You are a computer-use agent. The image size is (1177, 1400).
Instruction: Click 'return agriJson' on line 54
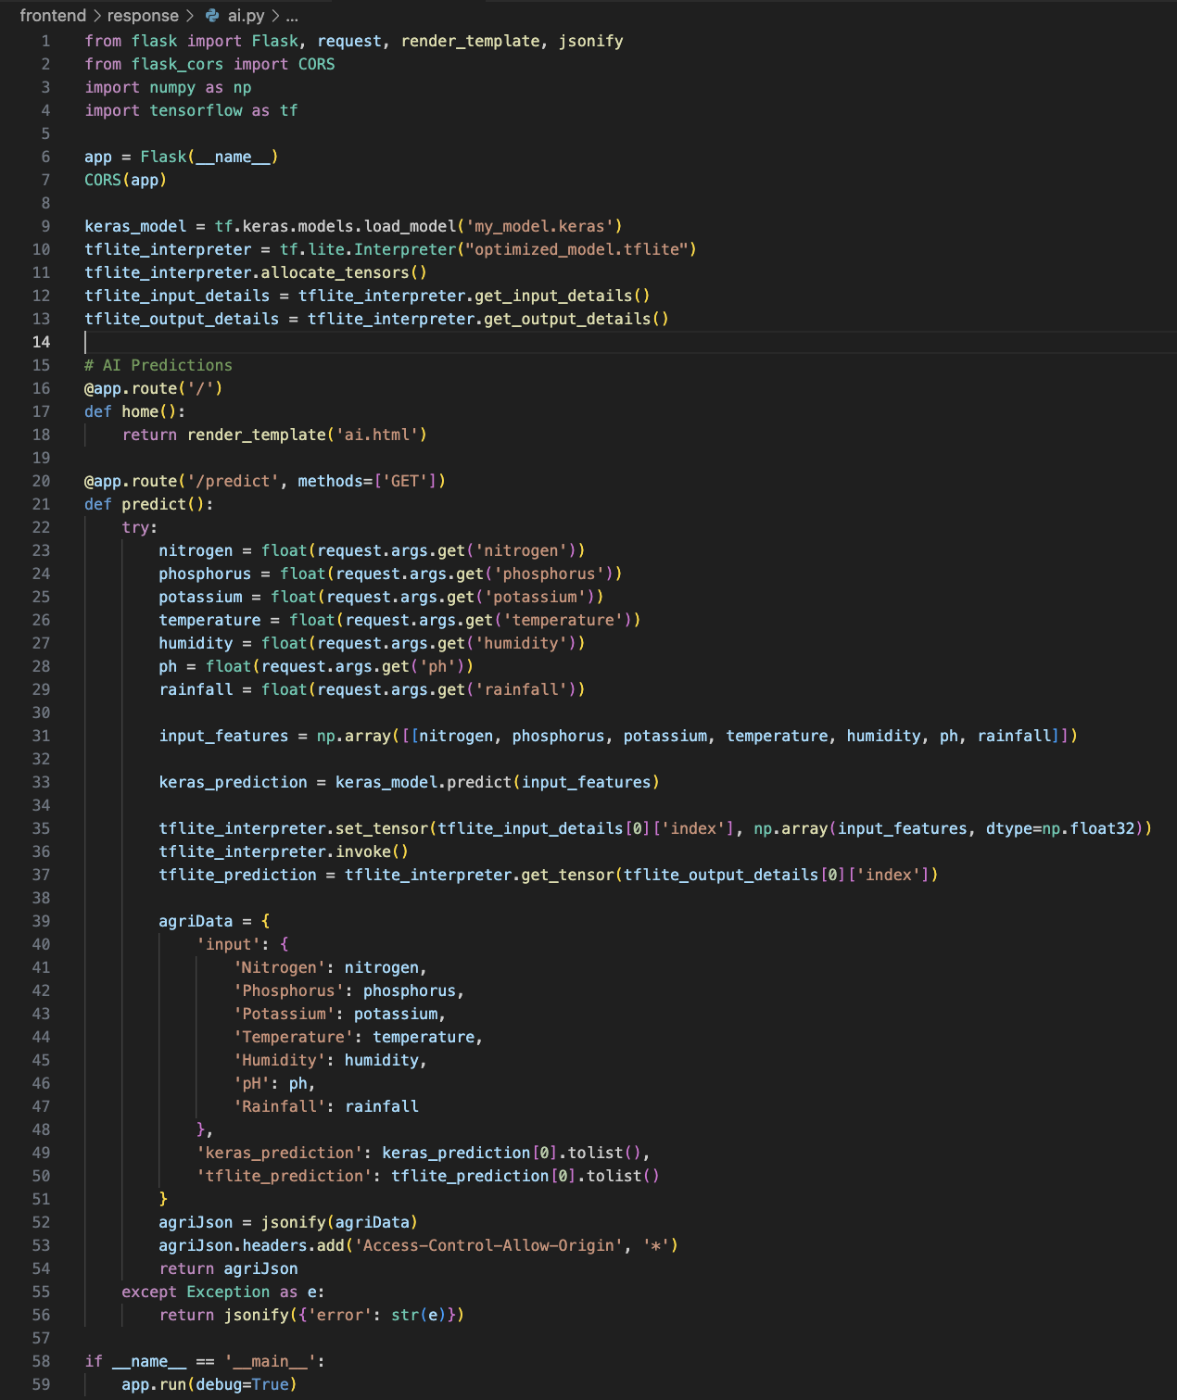click(x=228, y=1268)
